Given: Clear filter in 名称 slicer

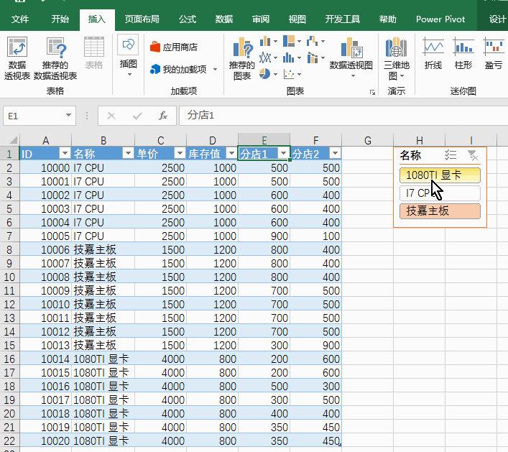Looking at the screenshot, I should tap(473, 155).
